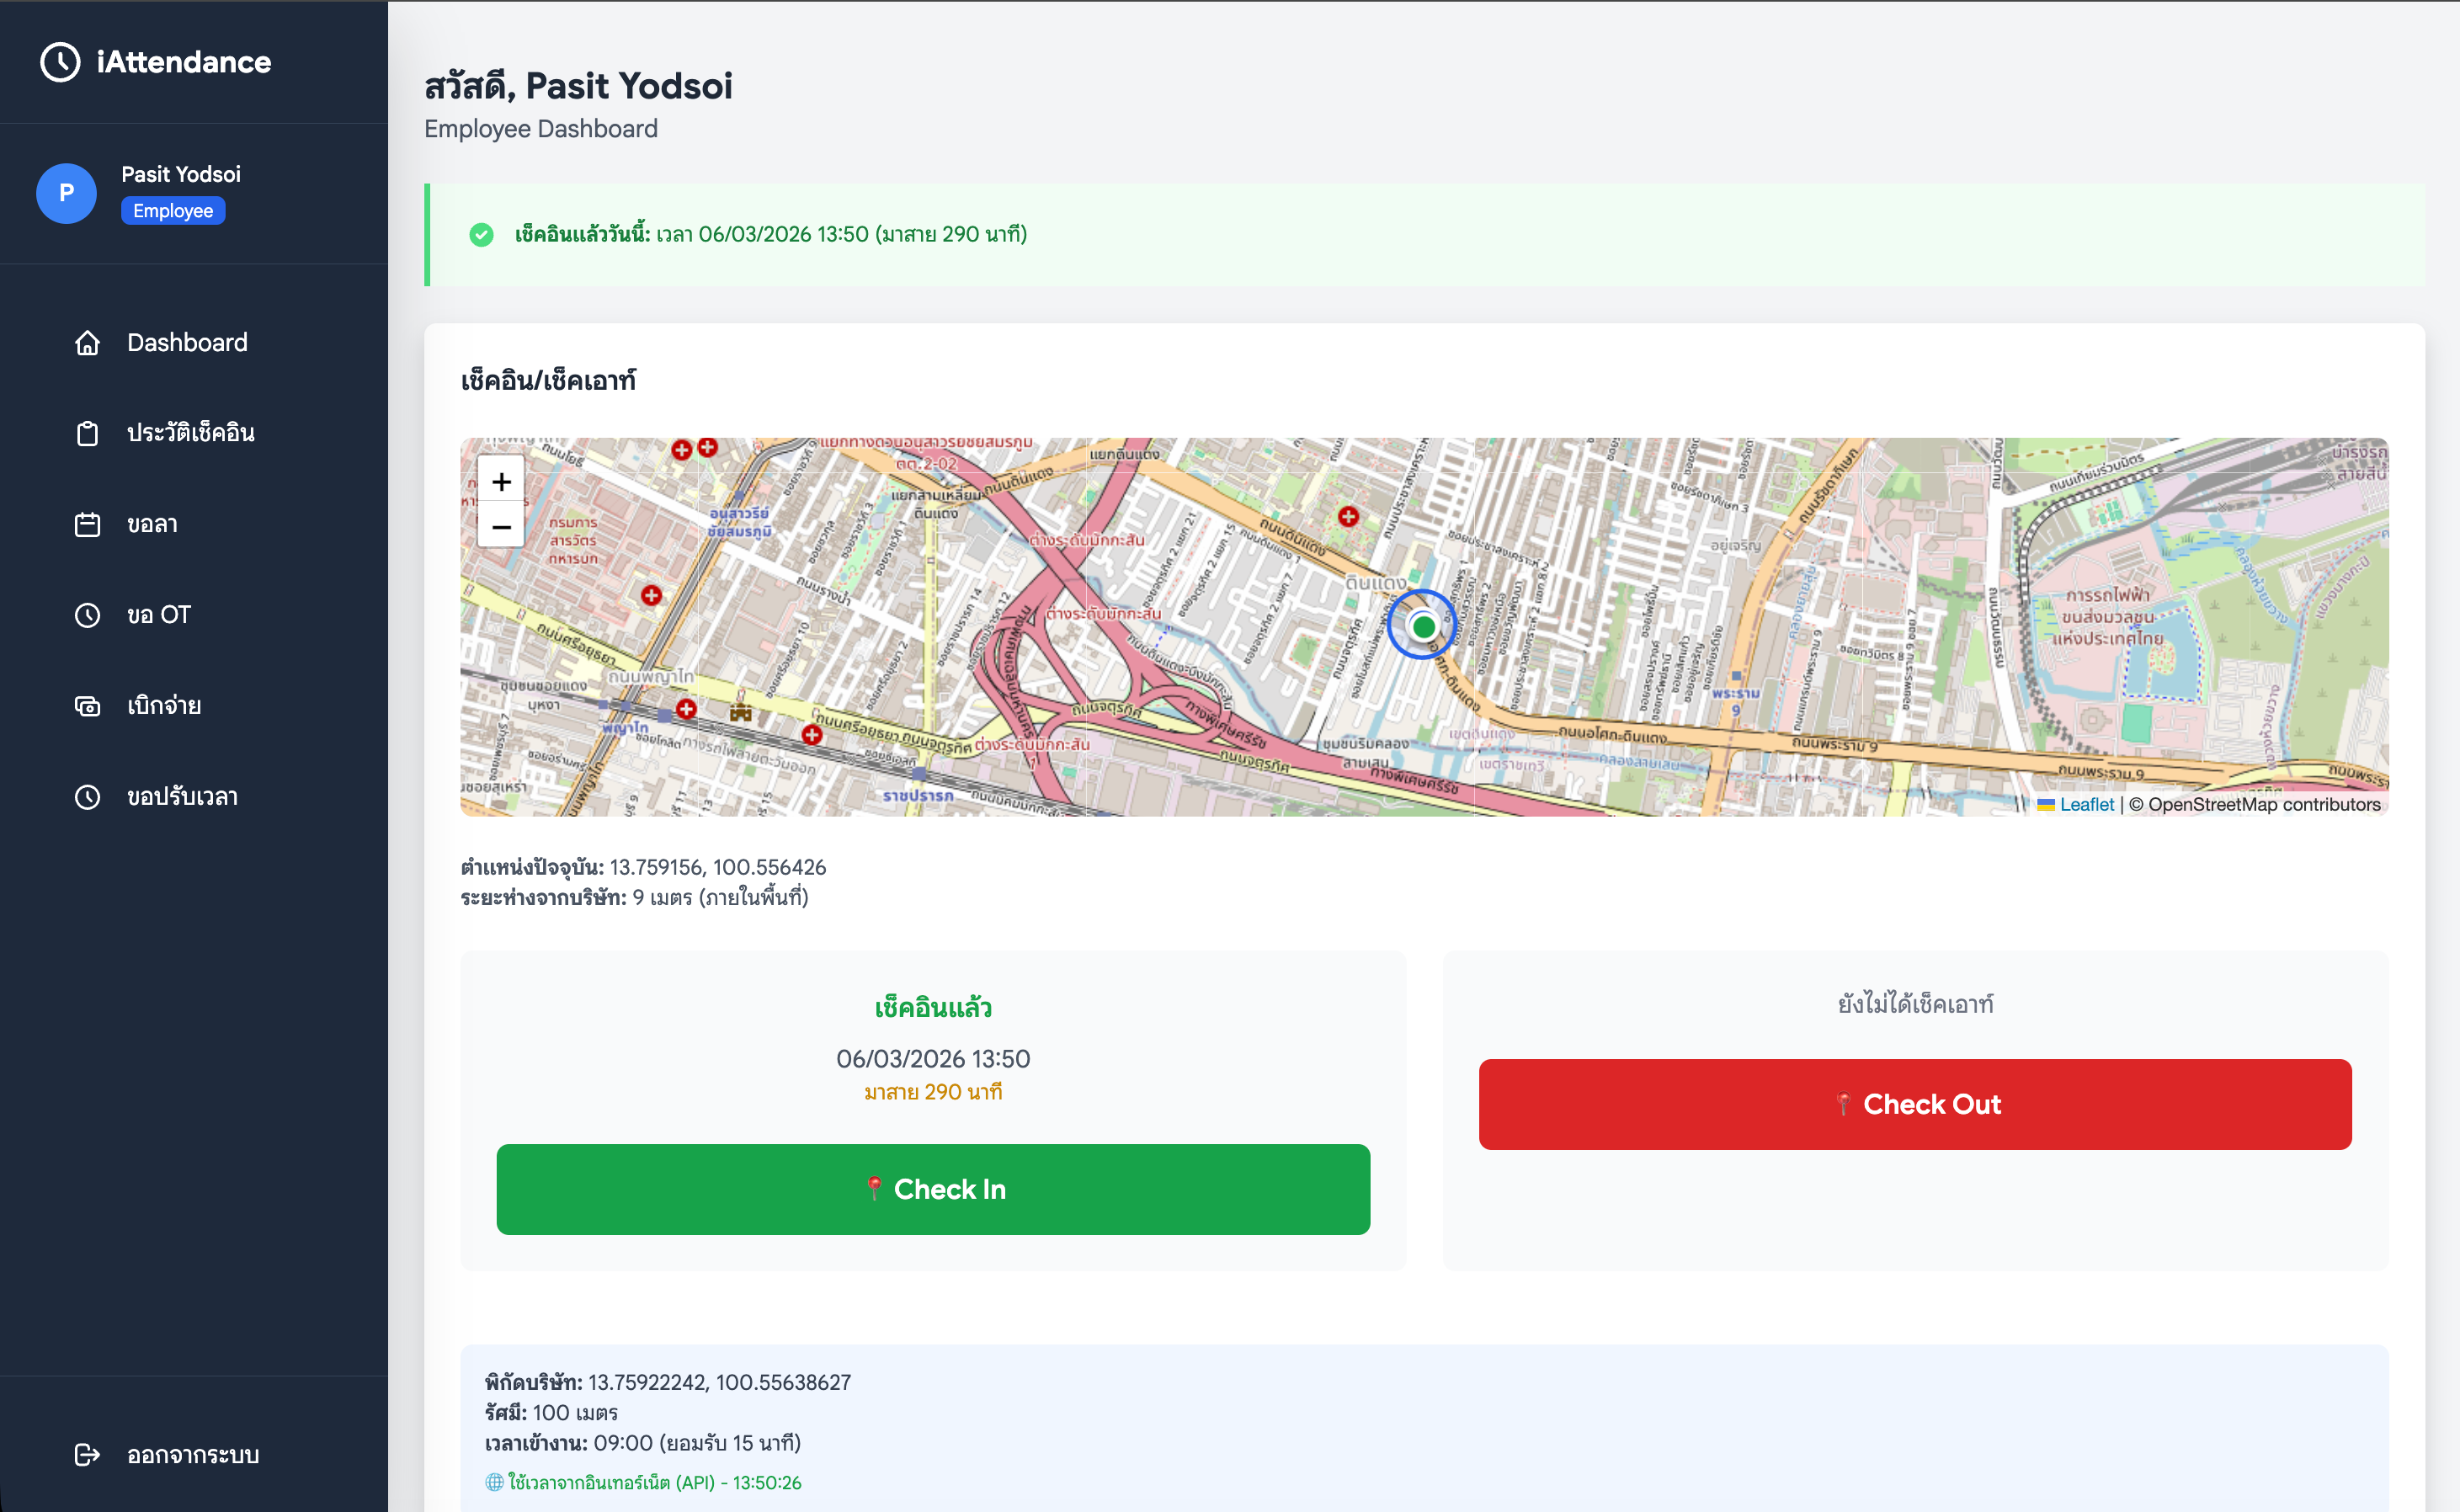Click the Employee role badge
The image size is (2460, 1512).
click(173, 211)
